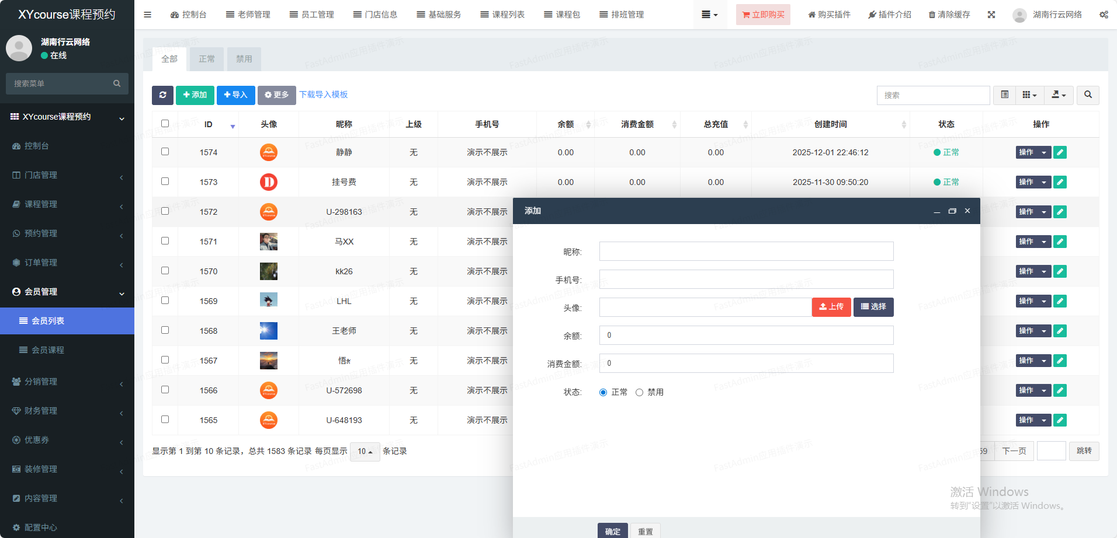Click the refresh table icon button

162,95
